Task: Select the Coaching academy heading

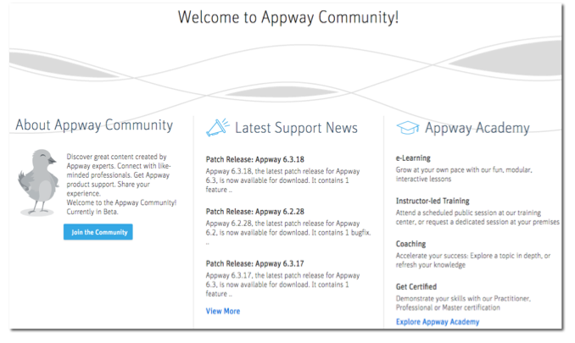Action: tap(410, 244)
